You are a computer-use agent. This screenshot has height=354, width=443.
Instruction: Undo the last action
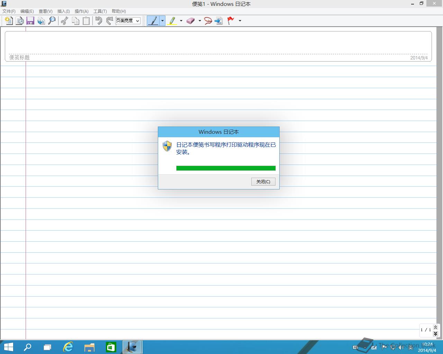pyautogui.click(x=99, y=21)
